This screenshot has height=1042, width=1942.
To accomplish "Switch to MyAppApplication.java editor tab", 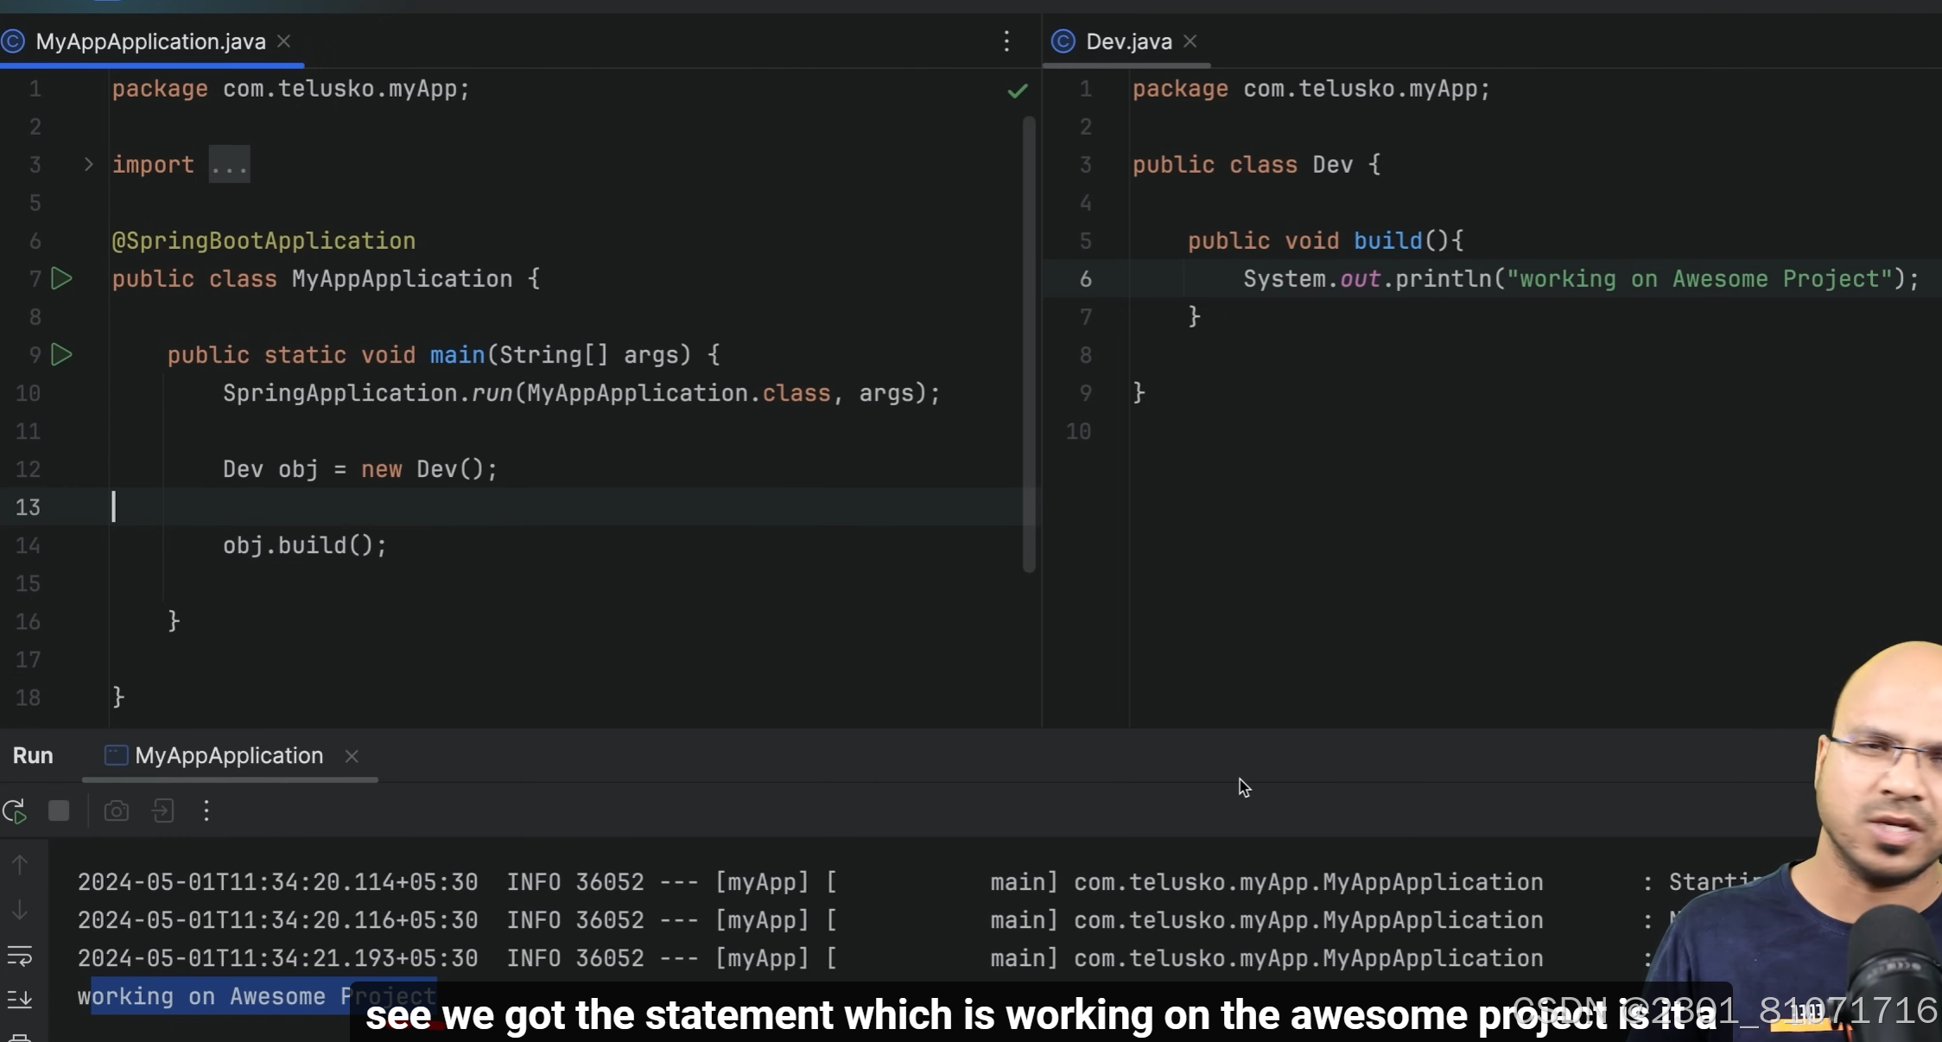I will point(150,41).
